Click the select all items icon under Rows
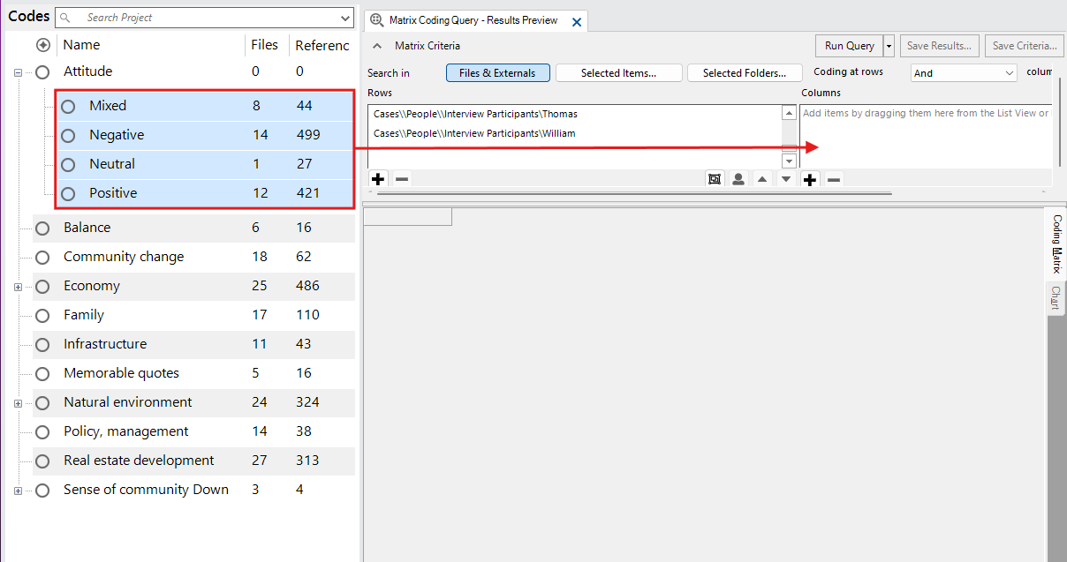This screenshot has height=562, width=1067. pos(715,179)
